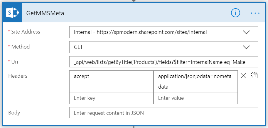268x128 pixels.
Task: Click the SharePoint connector icon
Action: [x=12, y=13]
